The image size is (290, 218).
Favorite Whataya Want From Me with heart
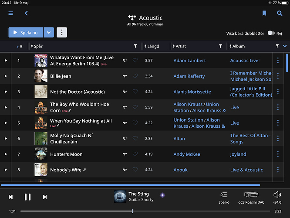click(x=135, y=60)
